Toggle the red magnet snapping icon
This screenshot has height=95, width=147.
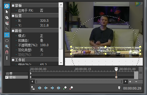7,52
